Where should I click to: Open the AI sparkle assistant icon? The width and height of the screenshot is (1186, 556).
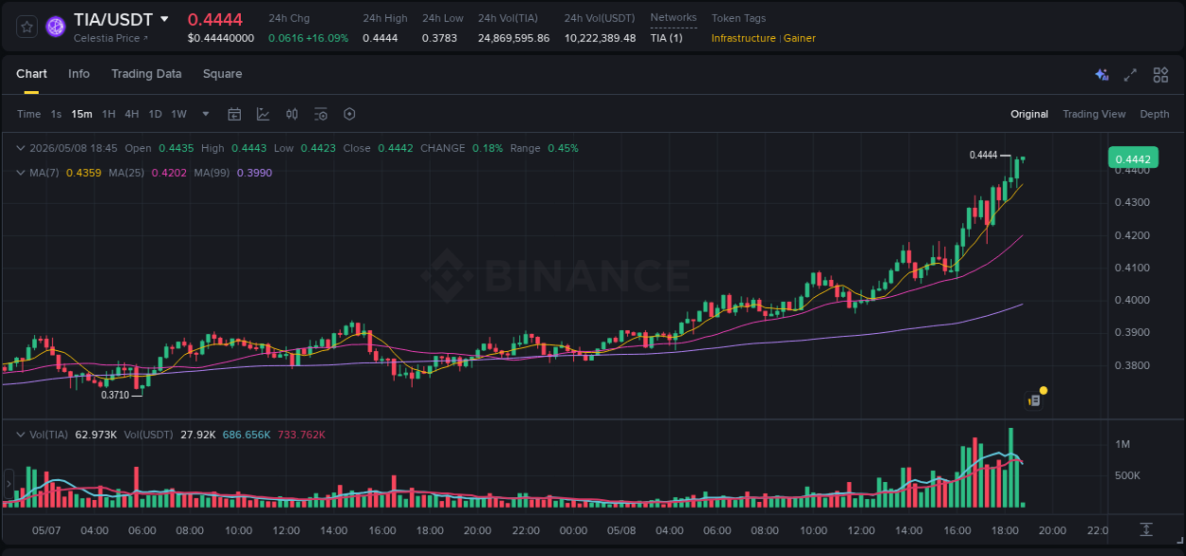coord(1102,74)
